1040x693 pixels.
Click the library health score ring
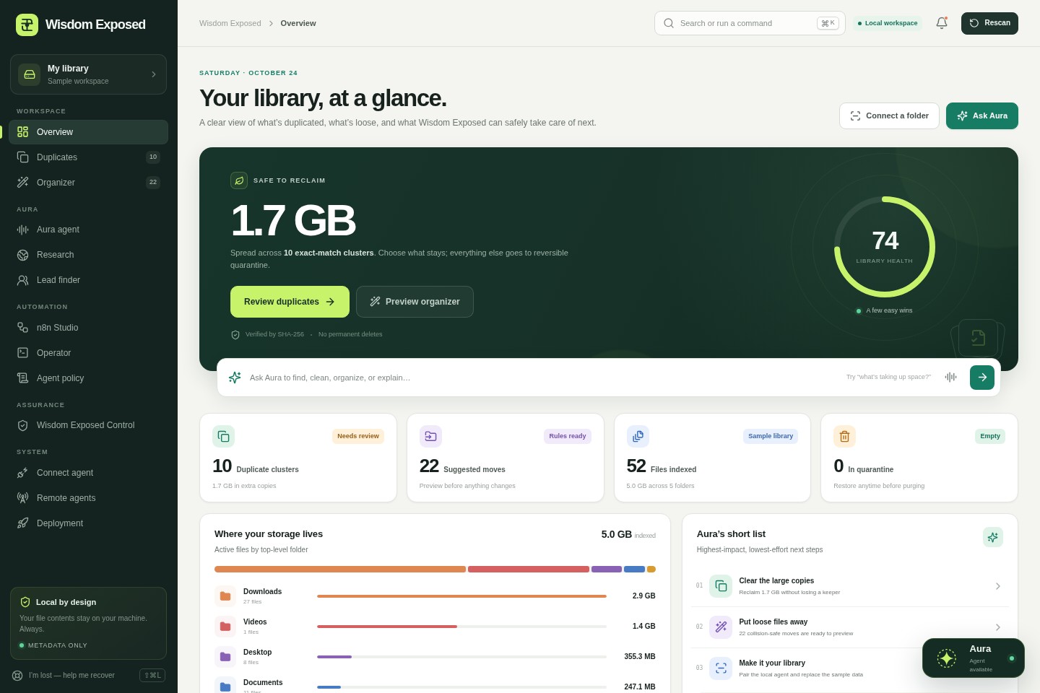tap(885, 247)
